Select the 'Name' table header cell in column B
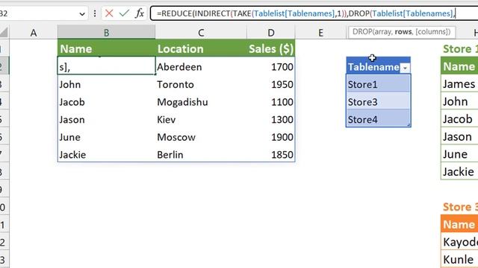Viewport: 478px width, 268px height. point(106,48)
